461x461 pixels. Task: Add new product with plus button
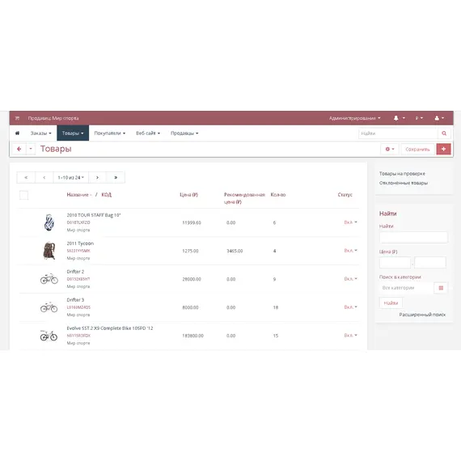443,149
